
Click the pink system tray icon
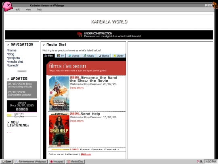(x=198, y=162)
